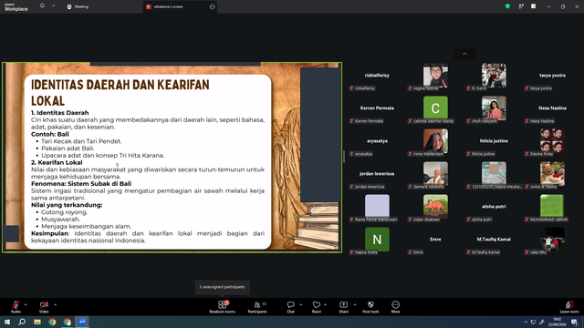The height and width of the screenshot is (328, 584).
Task: Open Host tools shield menu
Action: 370,306
